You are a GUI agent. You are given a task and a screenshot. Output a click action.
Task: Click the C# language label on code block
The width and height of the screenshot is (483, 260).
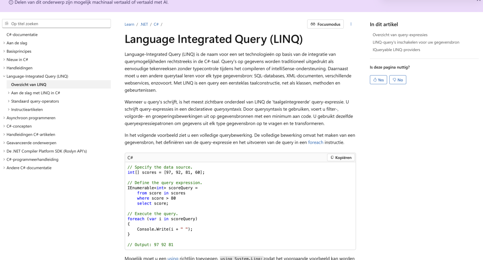point(130,157)
